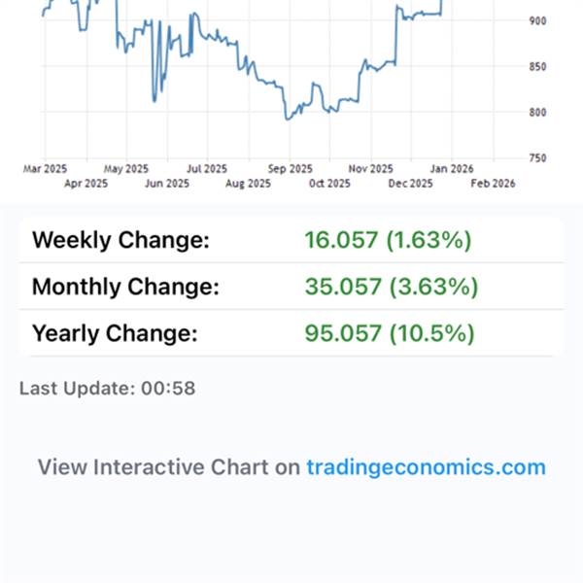The width and height of the screenshot is (583, 583).
Task: Click the Jun 2025 axis label
Action: [x=166, y=183]
